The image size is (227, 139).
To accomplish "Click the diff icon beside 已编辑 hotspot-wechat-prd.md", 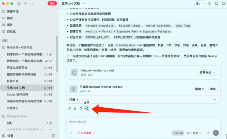I will 73,89.
